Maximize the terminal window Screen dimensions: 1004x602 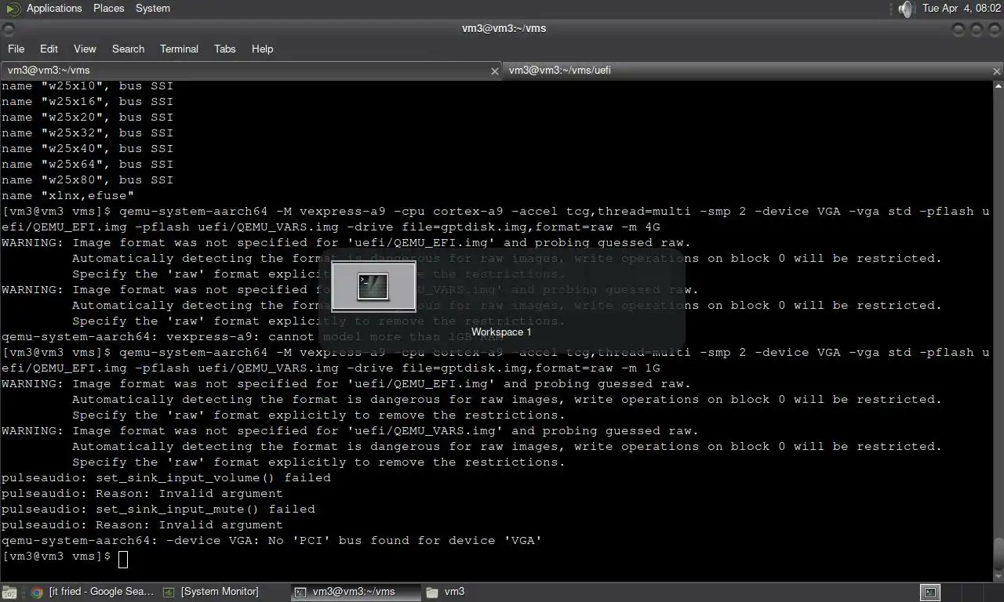tap(976, 30)
